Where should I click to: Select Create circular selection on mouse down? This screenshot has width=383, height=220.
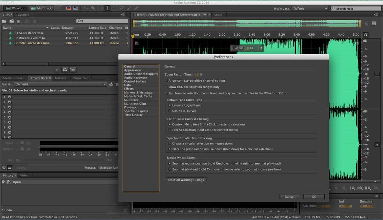[170, 143]
